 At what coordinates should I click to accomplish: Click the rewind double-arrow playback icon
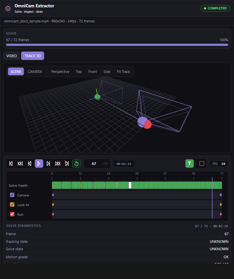[20, 164]
